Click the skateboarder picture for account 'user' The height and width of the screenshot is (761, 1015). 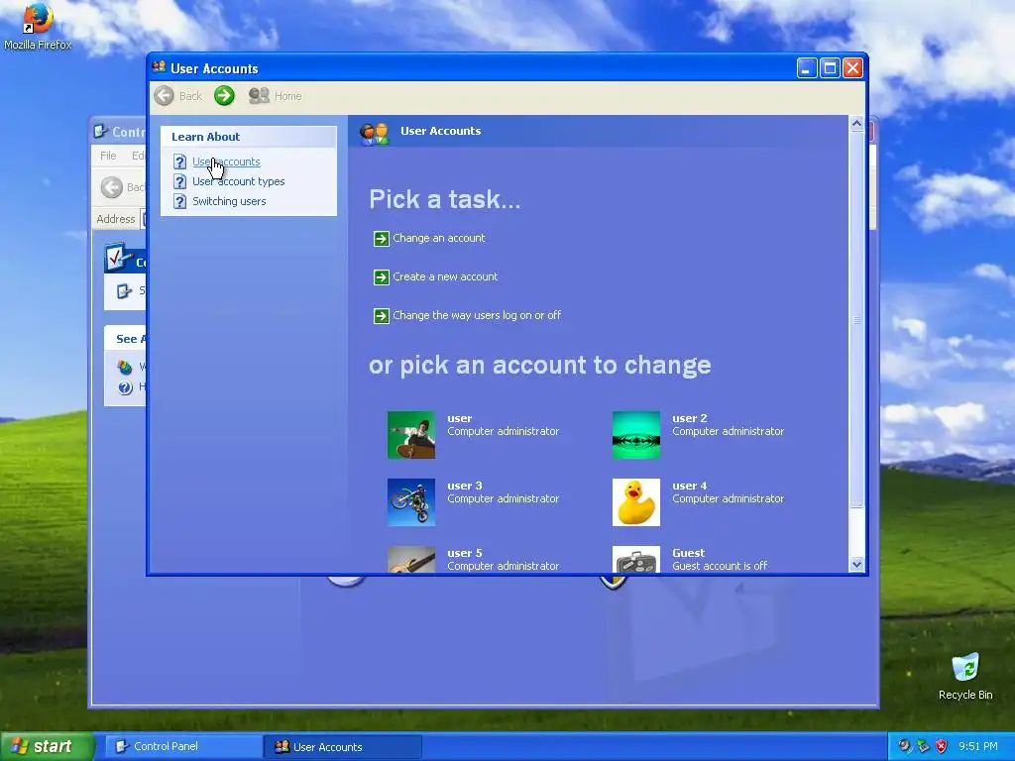pos(411,435)
